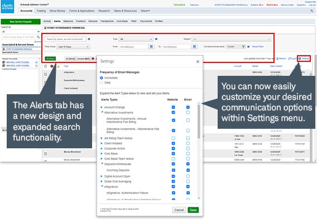
Task: Click magnifier icon in sidebar search box
Action: pos(38,37)
